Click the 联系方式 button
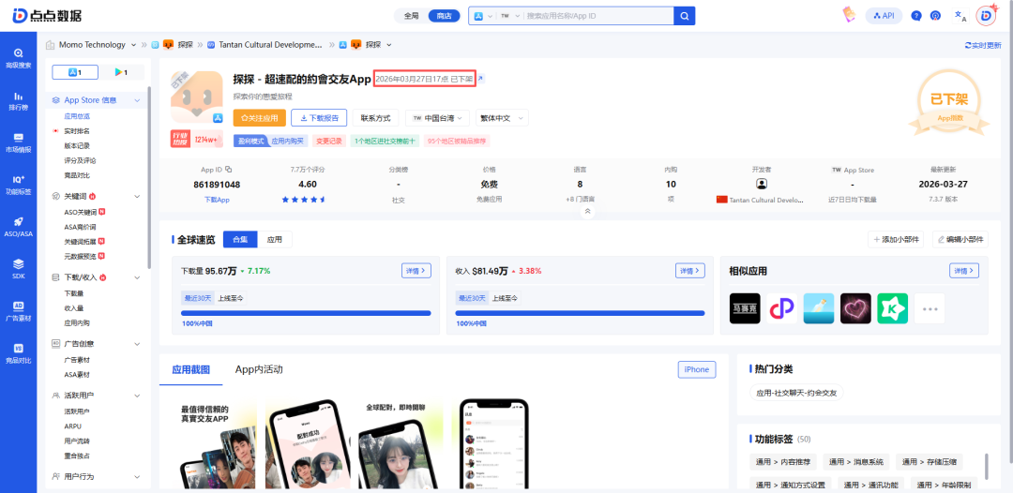The width and height of the screenshot is (1013, 493). [x=375, y=118]
